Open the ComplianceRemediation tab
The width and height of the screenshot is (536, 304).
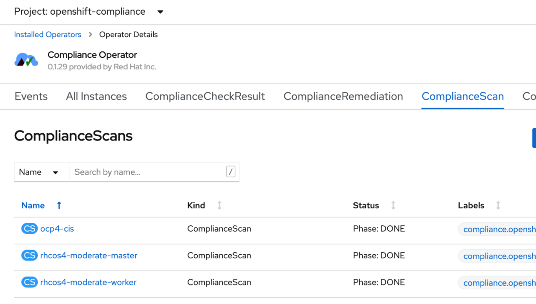tap(343, 96)
